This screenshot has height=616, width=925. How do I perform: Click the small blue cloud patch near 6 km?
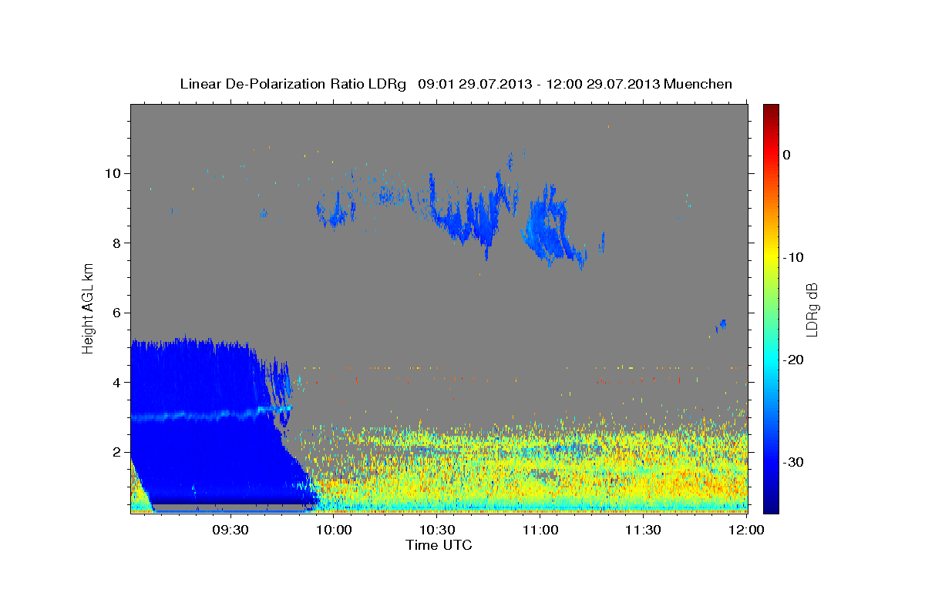721,325
